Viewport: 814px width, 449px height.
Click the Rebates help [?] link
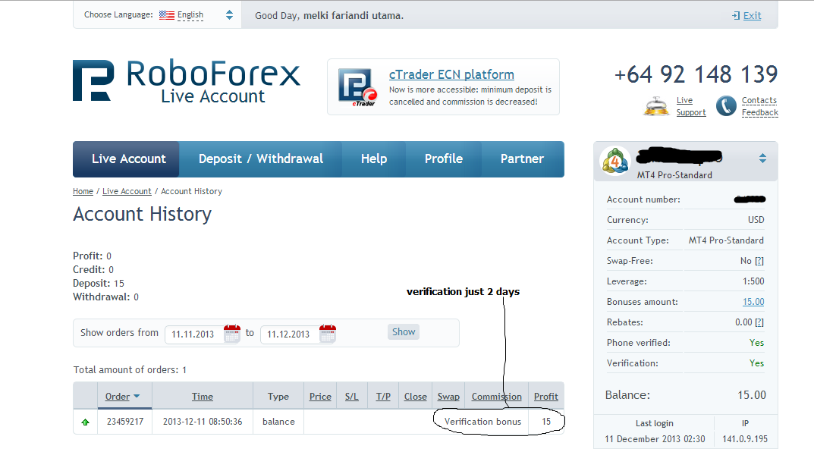[x=759, y=322]
